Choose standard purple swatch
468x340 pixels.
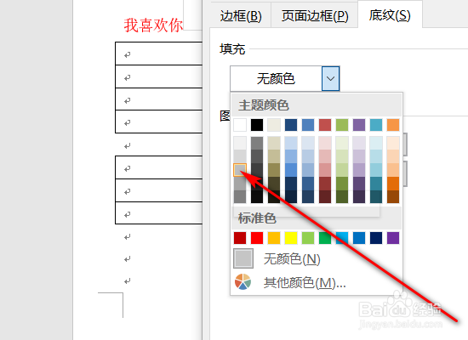[393, 238]
